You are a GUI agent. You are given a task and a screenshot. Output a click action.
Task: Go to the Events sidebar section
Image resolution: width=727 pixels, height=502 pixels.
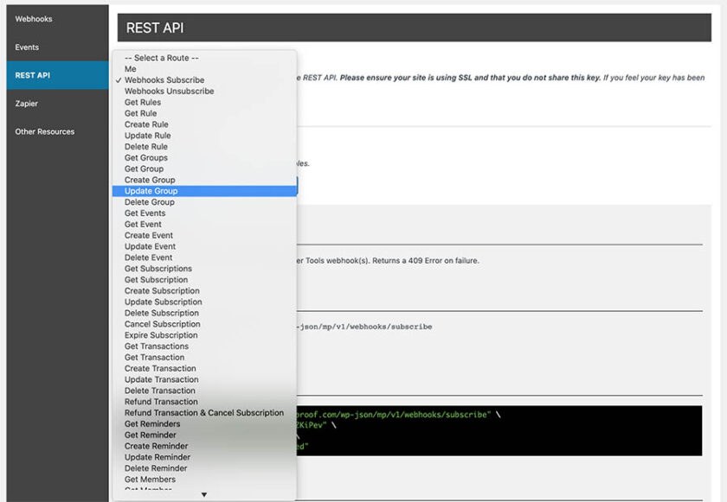pyautogui.click(x=27, y=47)
